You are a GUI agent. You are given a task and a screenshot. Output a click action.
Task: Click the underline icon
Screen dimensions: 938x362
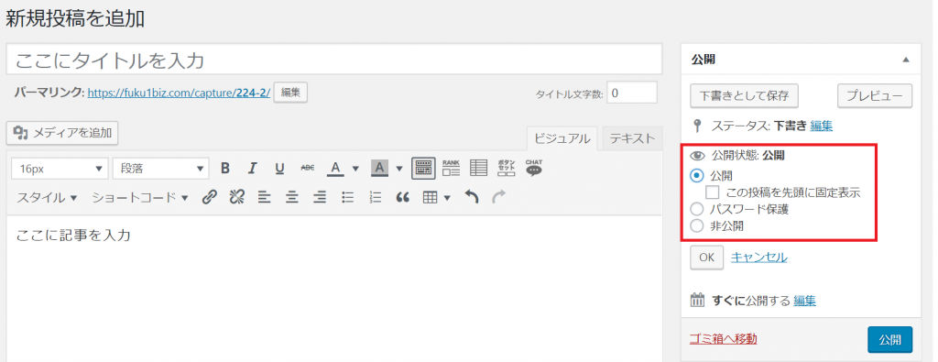tap(279, 168)
